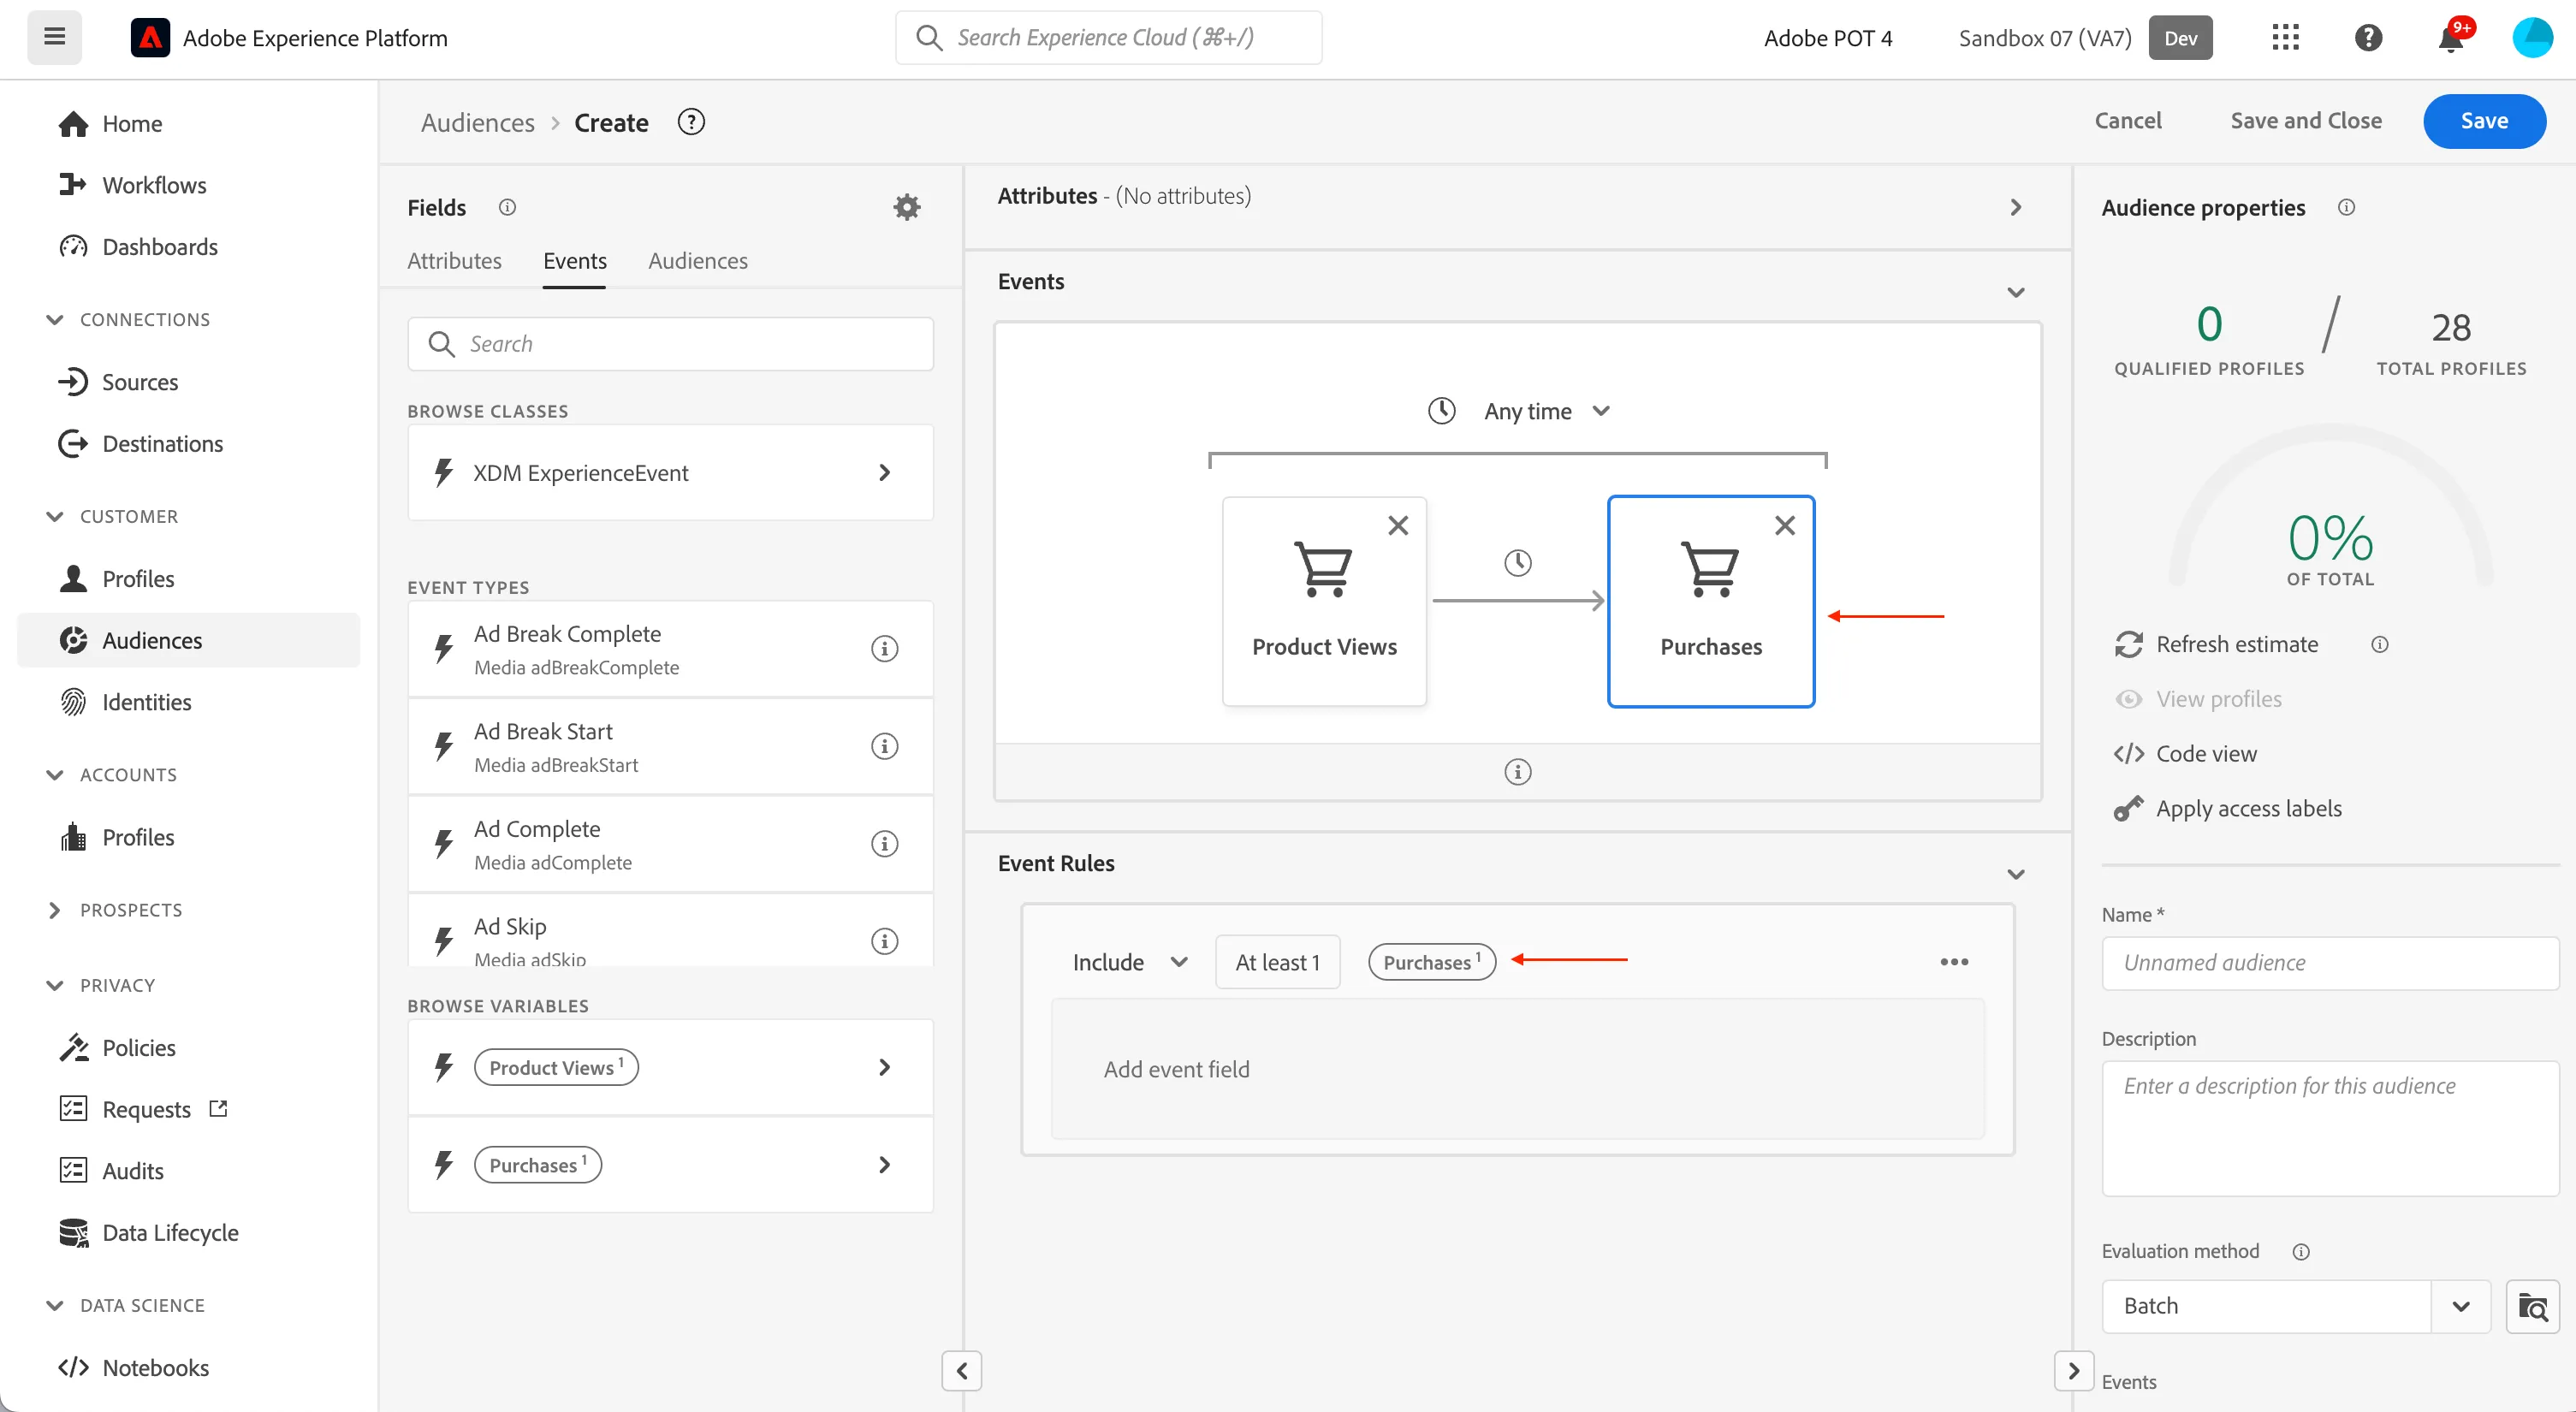Click the Fields search box

pyautogui.click(x=670, y=344)
